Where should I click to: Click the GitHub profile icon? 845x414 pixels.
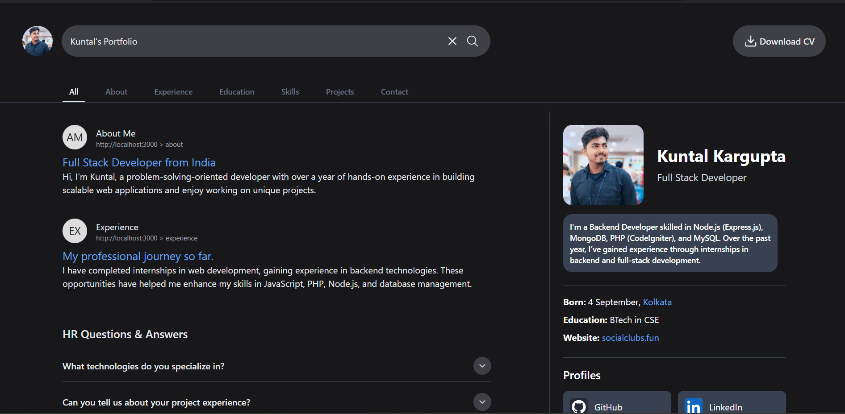579,406
